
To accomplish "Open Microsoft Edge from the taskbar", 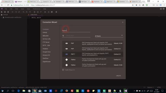I will tap(18, 91).
